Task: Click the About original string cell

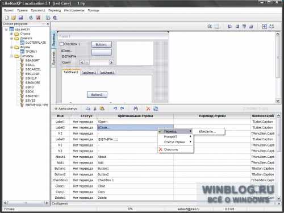Action: click(135, 157)
